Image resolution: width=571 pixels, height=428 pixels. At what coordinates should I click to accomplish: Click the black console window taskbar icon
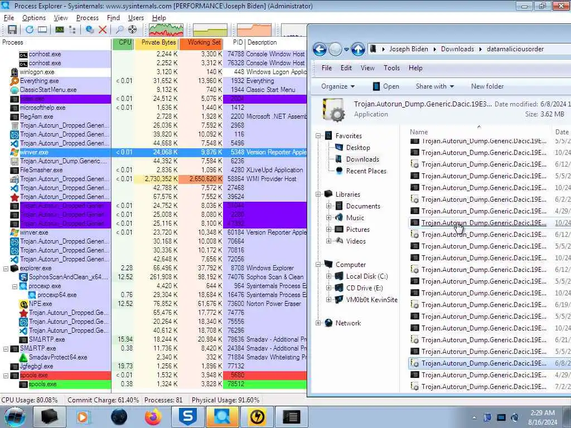point(291,417)
